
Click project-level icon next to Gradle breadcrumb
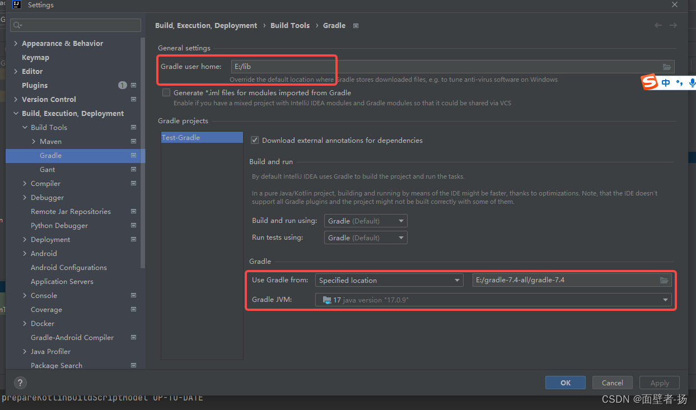coord(356,26)
